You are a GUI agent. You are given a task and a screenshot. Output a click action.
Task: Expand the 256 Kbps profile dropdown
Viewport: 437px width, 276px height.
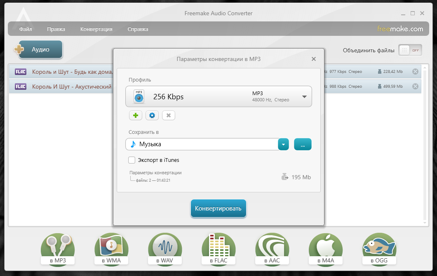[304, 97]
